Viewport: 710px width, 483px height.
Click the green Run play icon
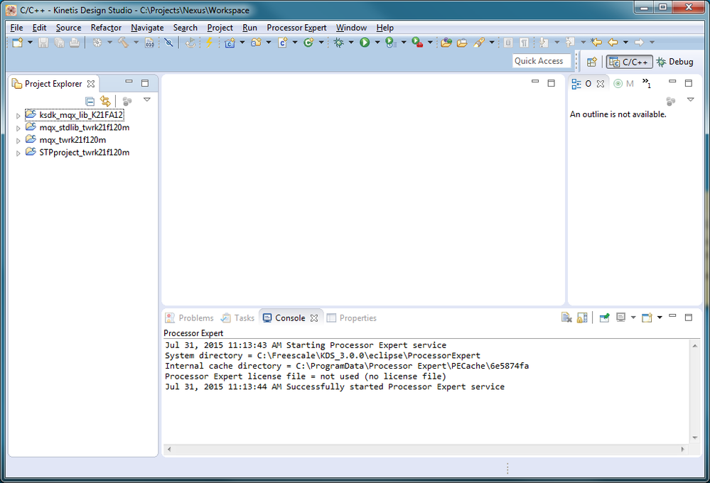click(365, 43)
